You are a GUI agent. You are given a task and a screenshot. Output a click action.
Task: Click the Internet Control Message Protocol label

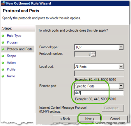pyautogui.click(x=63, y=109)
